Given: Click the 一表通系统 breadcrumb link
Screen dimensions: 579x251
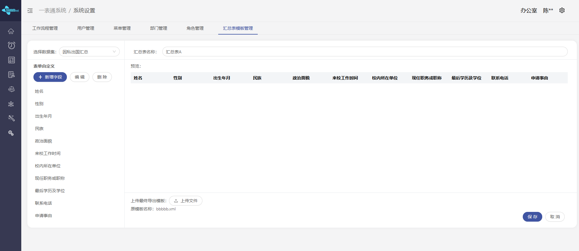Looking at the screenshot, I should 53,11.
